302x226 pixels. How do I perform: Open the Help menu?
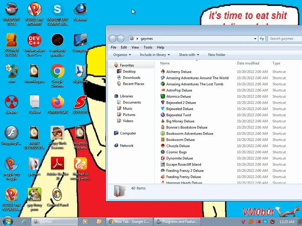coord(160,47)
